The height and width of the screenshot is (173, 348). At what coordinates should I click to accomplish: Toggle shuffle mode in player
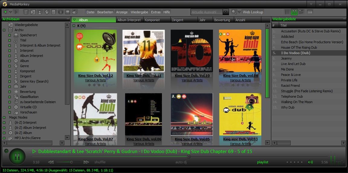(100, 162)
